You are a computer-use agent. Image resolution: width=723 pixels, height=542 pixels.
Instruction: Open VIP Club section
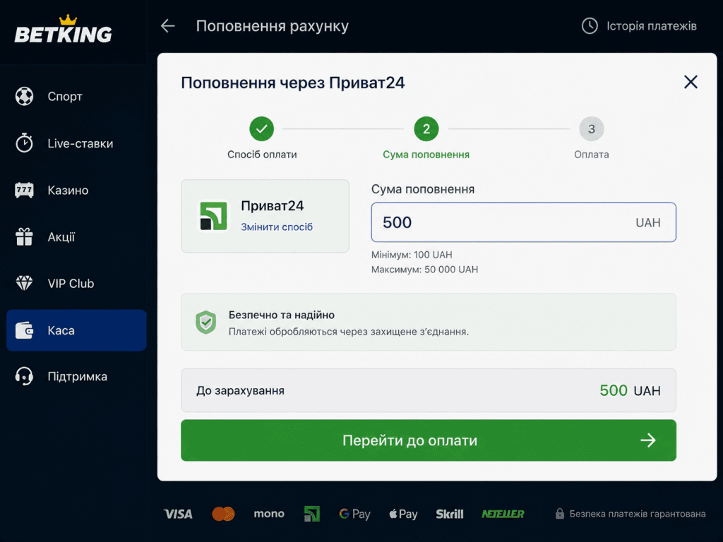point(76,284)
